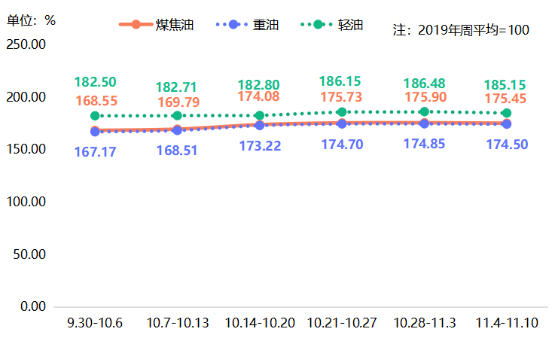Click the y-axis label 250.00

coord(26,44)
